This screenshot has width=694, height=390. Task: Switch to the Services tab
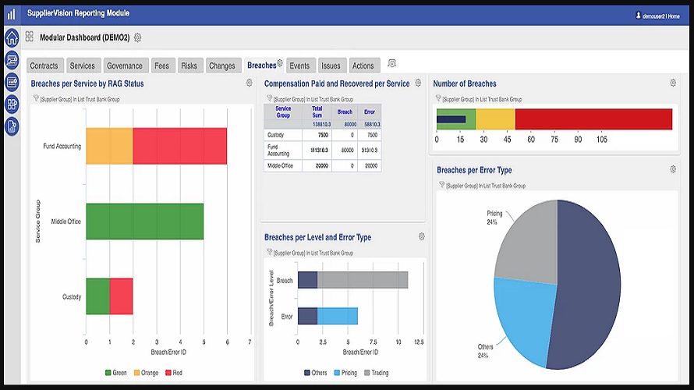[83, 66]
